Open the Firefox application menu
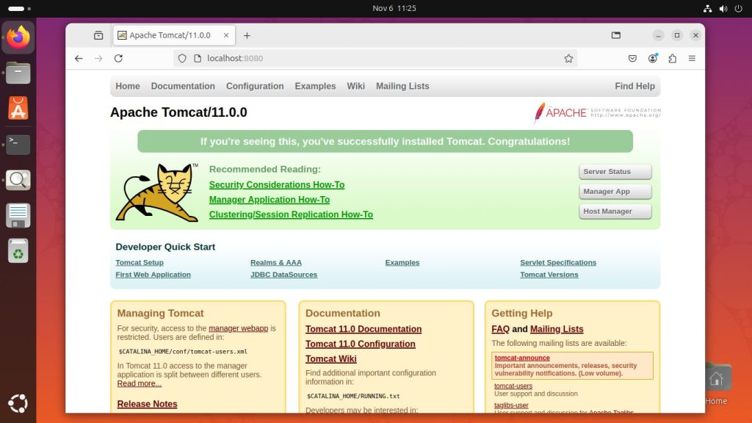Viewport: 752px width, 423px height. [691, 58]
